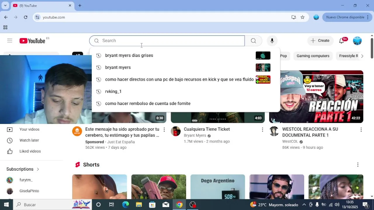Click 'WestCol' channel name
Image resolution: width=374 pixels, height=210 pixels.
click(x=290, y=141)
